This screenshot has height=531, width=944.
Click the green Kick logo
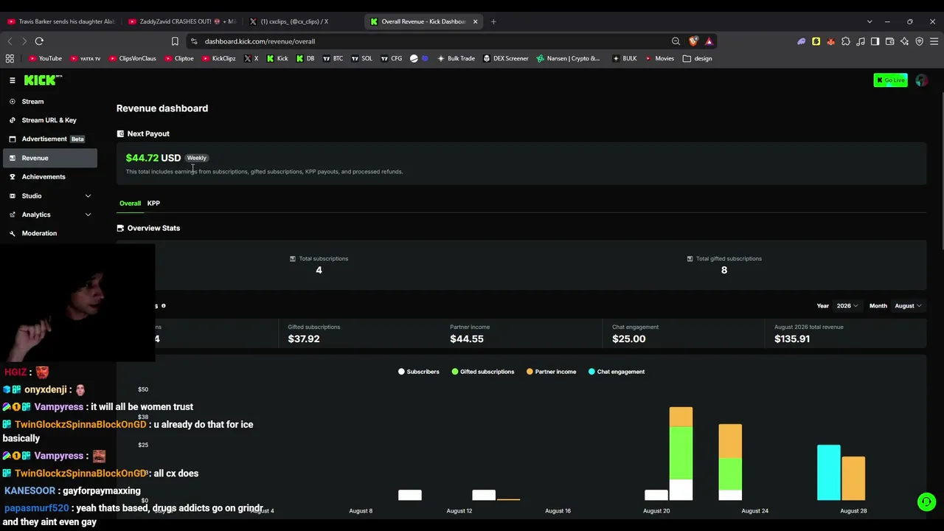pos(43,80)
